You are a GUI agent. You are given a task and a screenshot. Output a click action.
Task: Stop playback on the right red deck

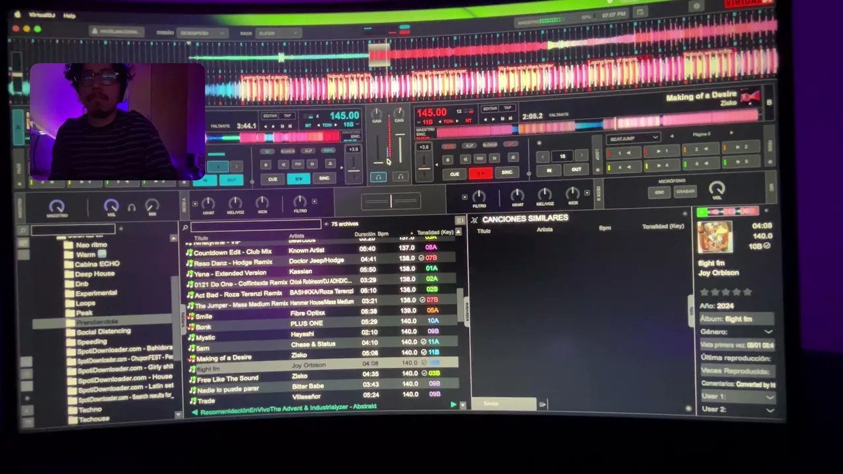click(448, 159)
